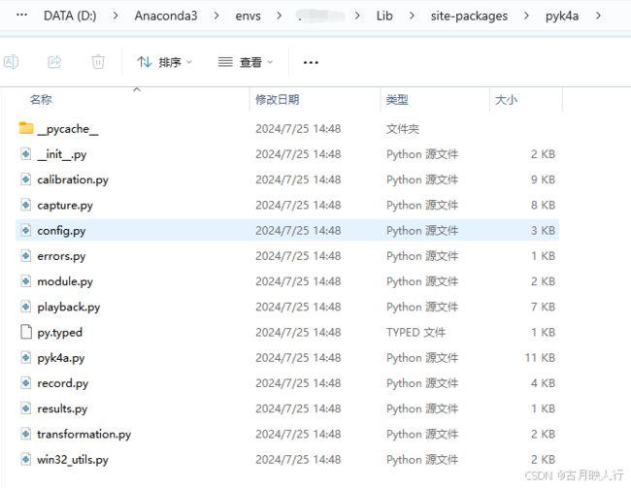Go to site-packages in breadcrumb

pos(469,16)
